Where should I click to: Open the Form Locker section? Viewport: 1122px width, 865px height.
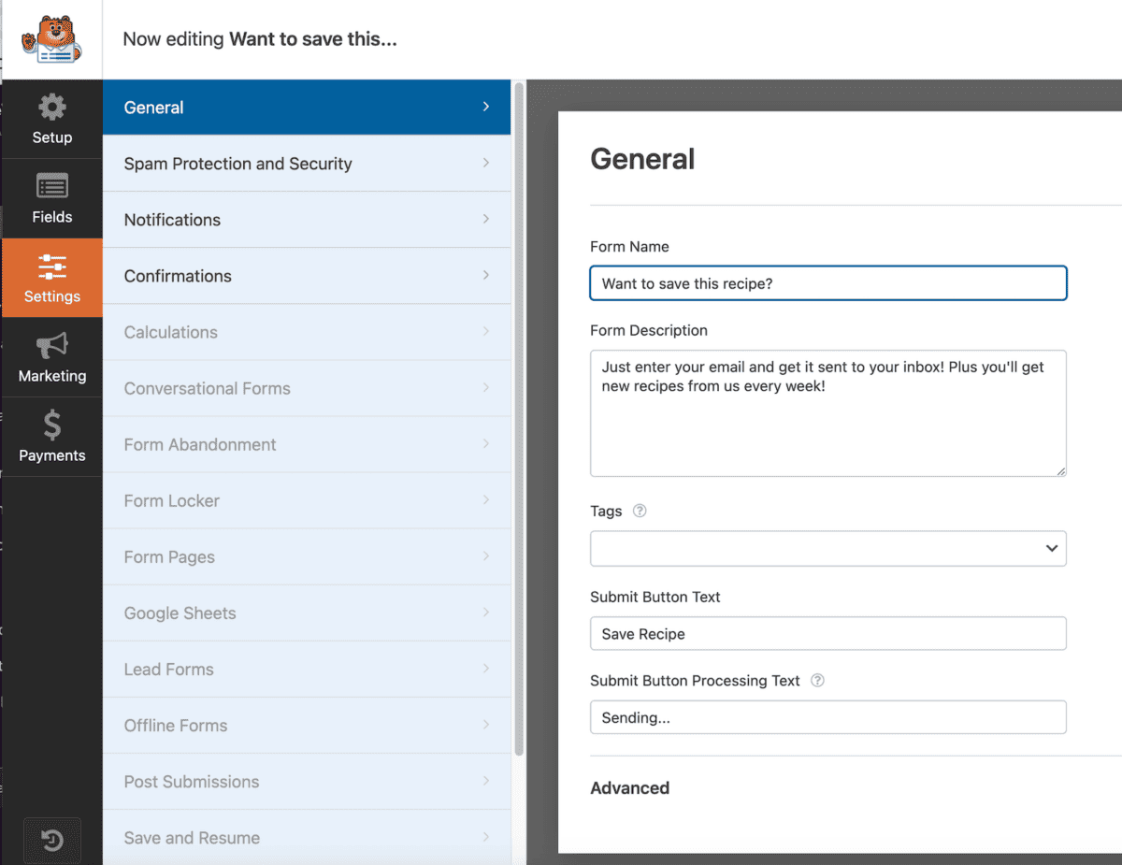307,500
